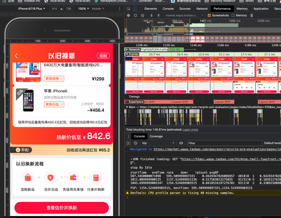281x218 pixels.
Task: Click the local:8090 bookmark
Action: 55,1
